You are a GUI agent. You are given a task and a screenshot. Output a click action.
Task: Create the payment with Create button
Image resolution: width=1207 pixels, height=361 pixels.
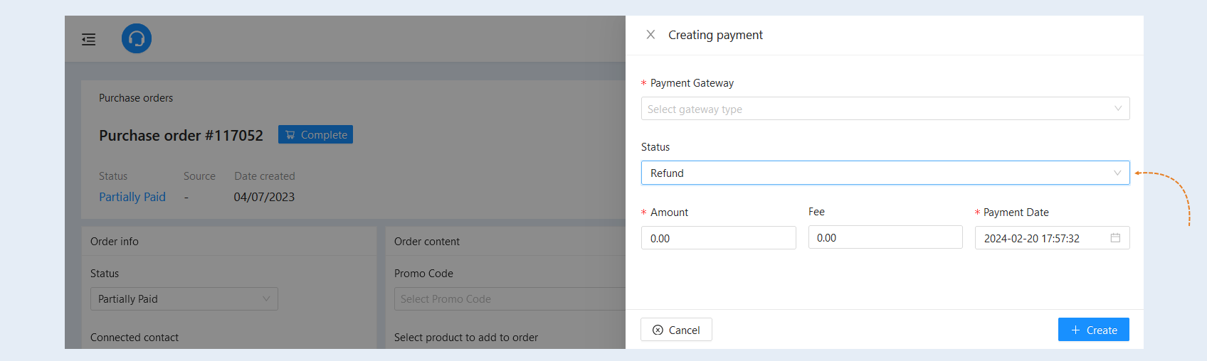(1093, 330)
